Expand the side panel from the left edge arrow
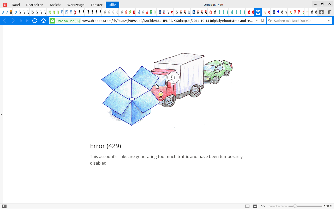This screenshot has width=334, height=209. point(1,114)
